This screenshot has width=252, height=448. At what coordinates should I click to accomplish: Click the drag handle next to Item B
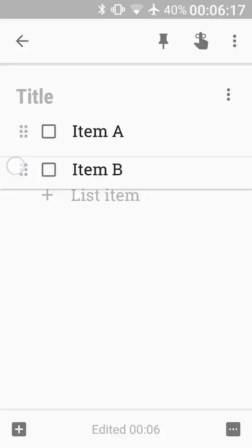click(24, 170)
